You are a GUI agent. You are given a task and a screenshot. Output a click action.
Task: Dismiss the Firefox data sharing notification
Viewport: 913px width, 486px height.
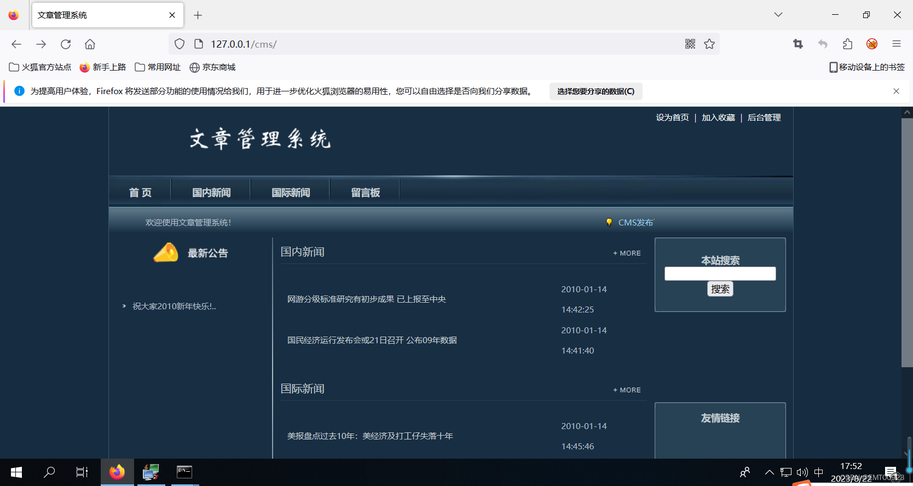point(896,91)
